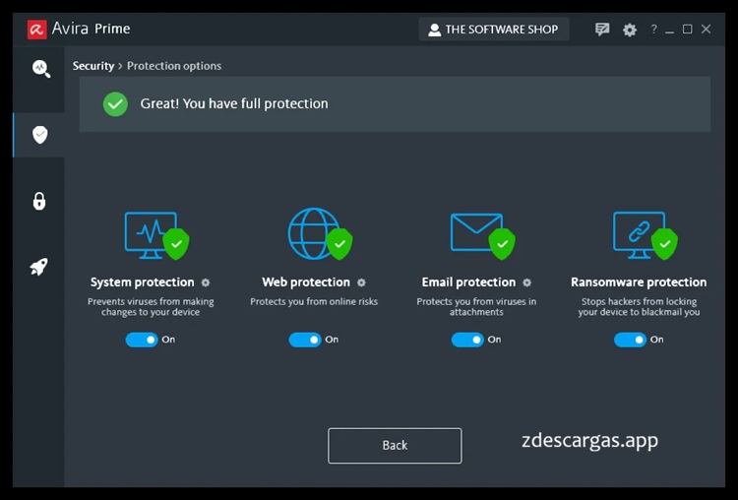This screenshot has width=738, height=500.
Task: Select the Security shield sidebar icon
Action: tap(40, 135)
